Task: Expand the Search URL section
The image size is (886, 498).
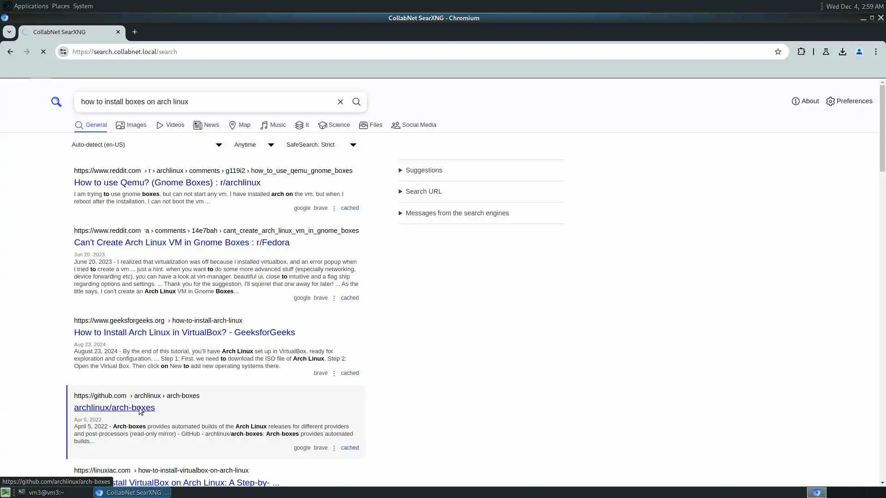Action: [x=423, y=191]
